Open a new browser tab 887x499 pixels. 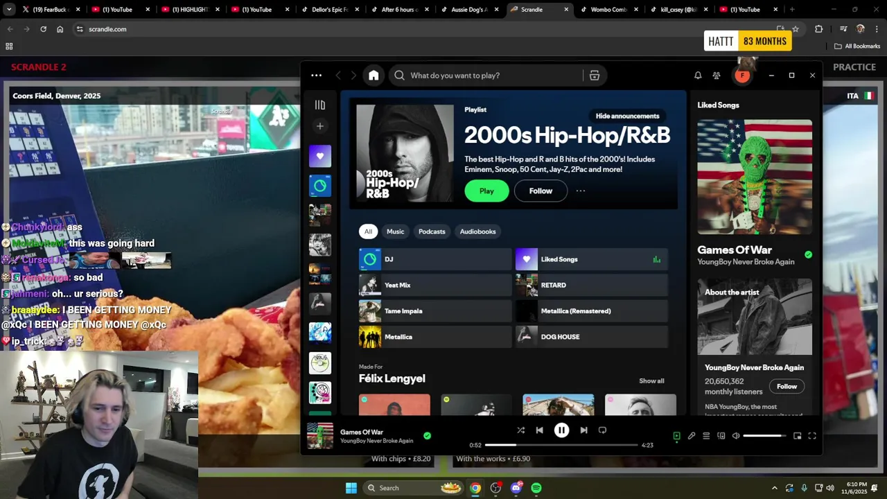(x=791, y=10)
